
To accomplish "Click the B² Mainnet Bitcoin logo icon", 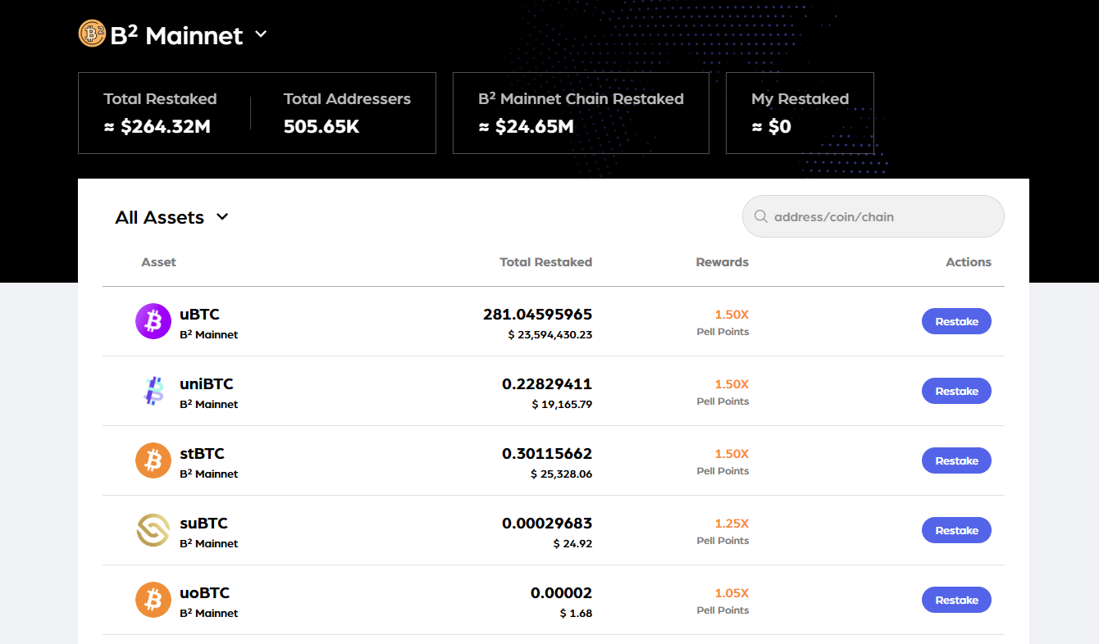I will [93, 34].
